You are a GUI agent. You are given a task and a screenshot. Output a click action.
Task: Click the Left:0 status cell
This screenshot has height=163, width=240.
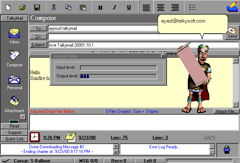150,161
